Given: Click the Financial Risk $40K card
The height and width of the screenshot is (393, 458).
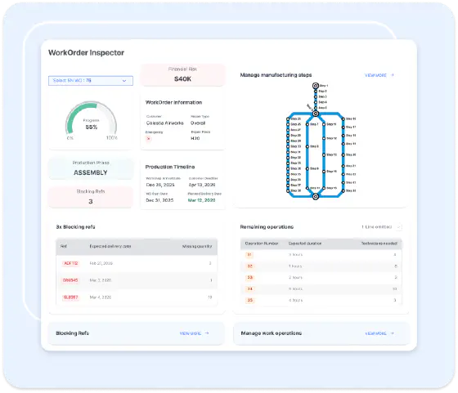Looking at the screenshot, I should click(x=183, y=74).
